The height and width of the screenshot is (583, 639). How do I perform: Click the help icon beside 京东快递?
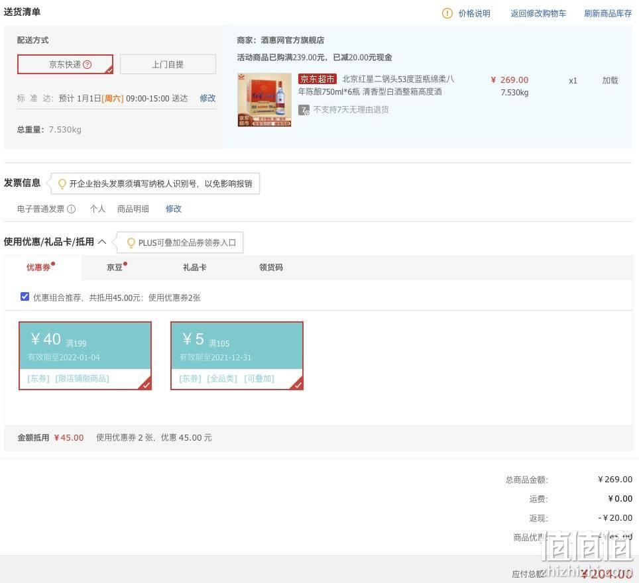point(87,64)
